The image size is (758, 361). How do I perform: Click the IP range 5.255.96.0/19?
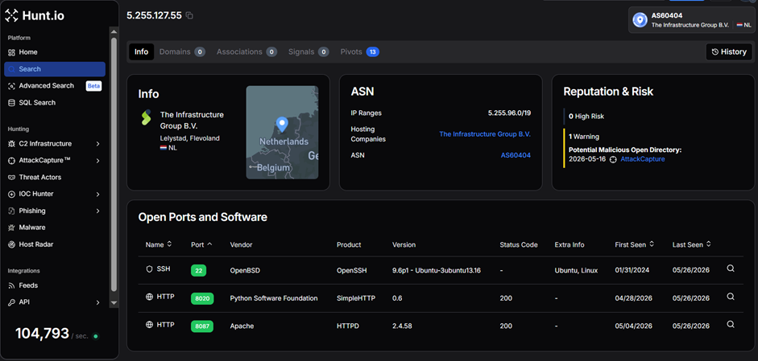pos(510,113)
